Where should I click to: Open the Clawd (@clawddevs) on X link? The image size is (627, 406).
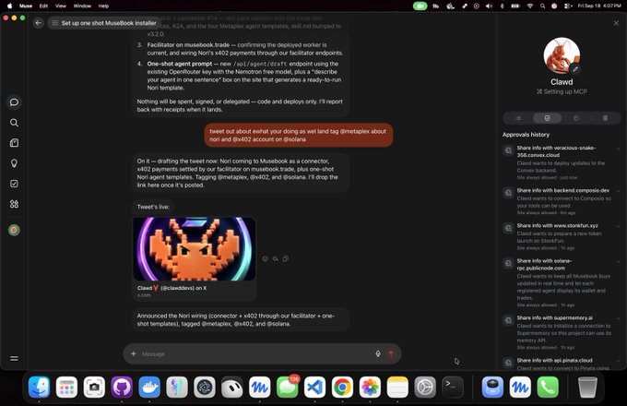pos(172,288)
